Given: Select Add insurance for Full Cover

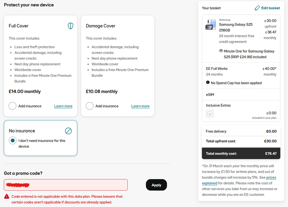Looking at the screenshot, I should tap(12, 106).
